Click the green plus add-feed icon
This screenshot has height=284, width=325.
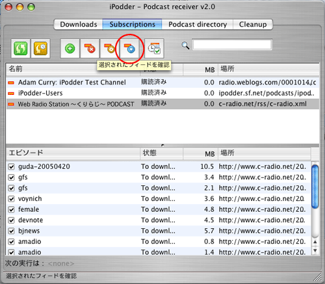70,48
